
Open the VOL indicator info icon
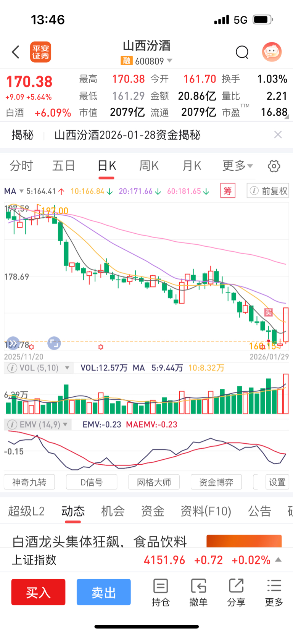(x=12, y=368)
